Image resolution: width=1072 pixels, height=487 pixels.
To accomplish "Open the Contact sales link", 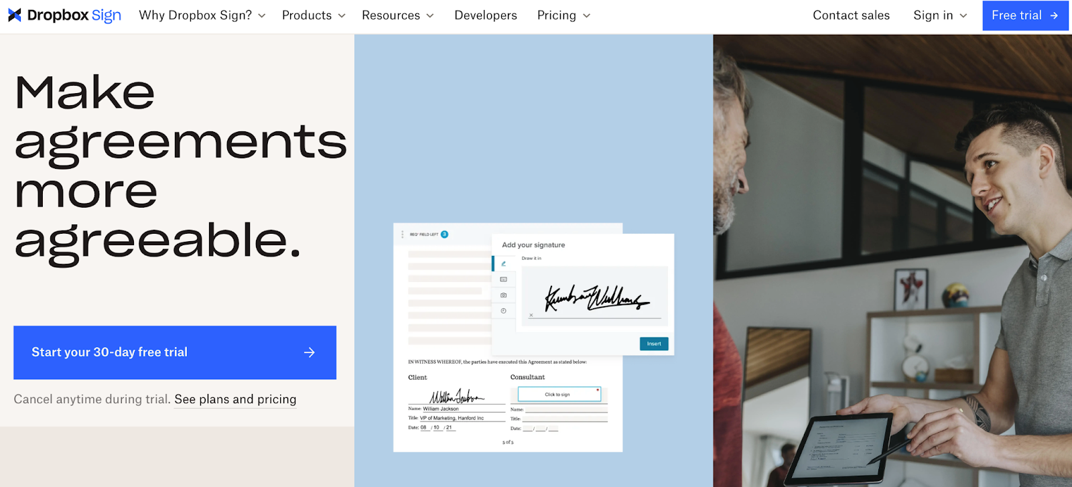I will (851, 15).
